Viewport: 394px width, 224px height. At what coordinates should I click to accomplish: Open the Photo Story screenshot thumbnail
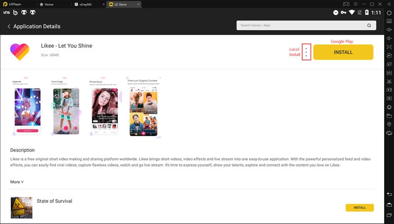[x=105, y=108]
